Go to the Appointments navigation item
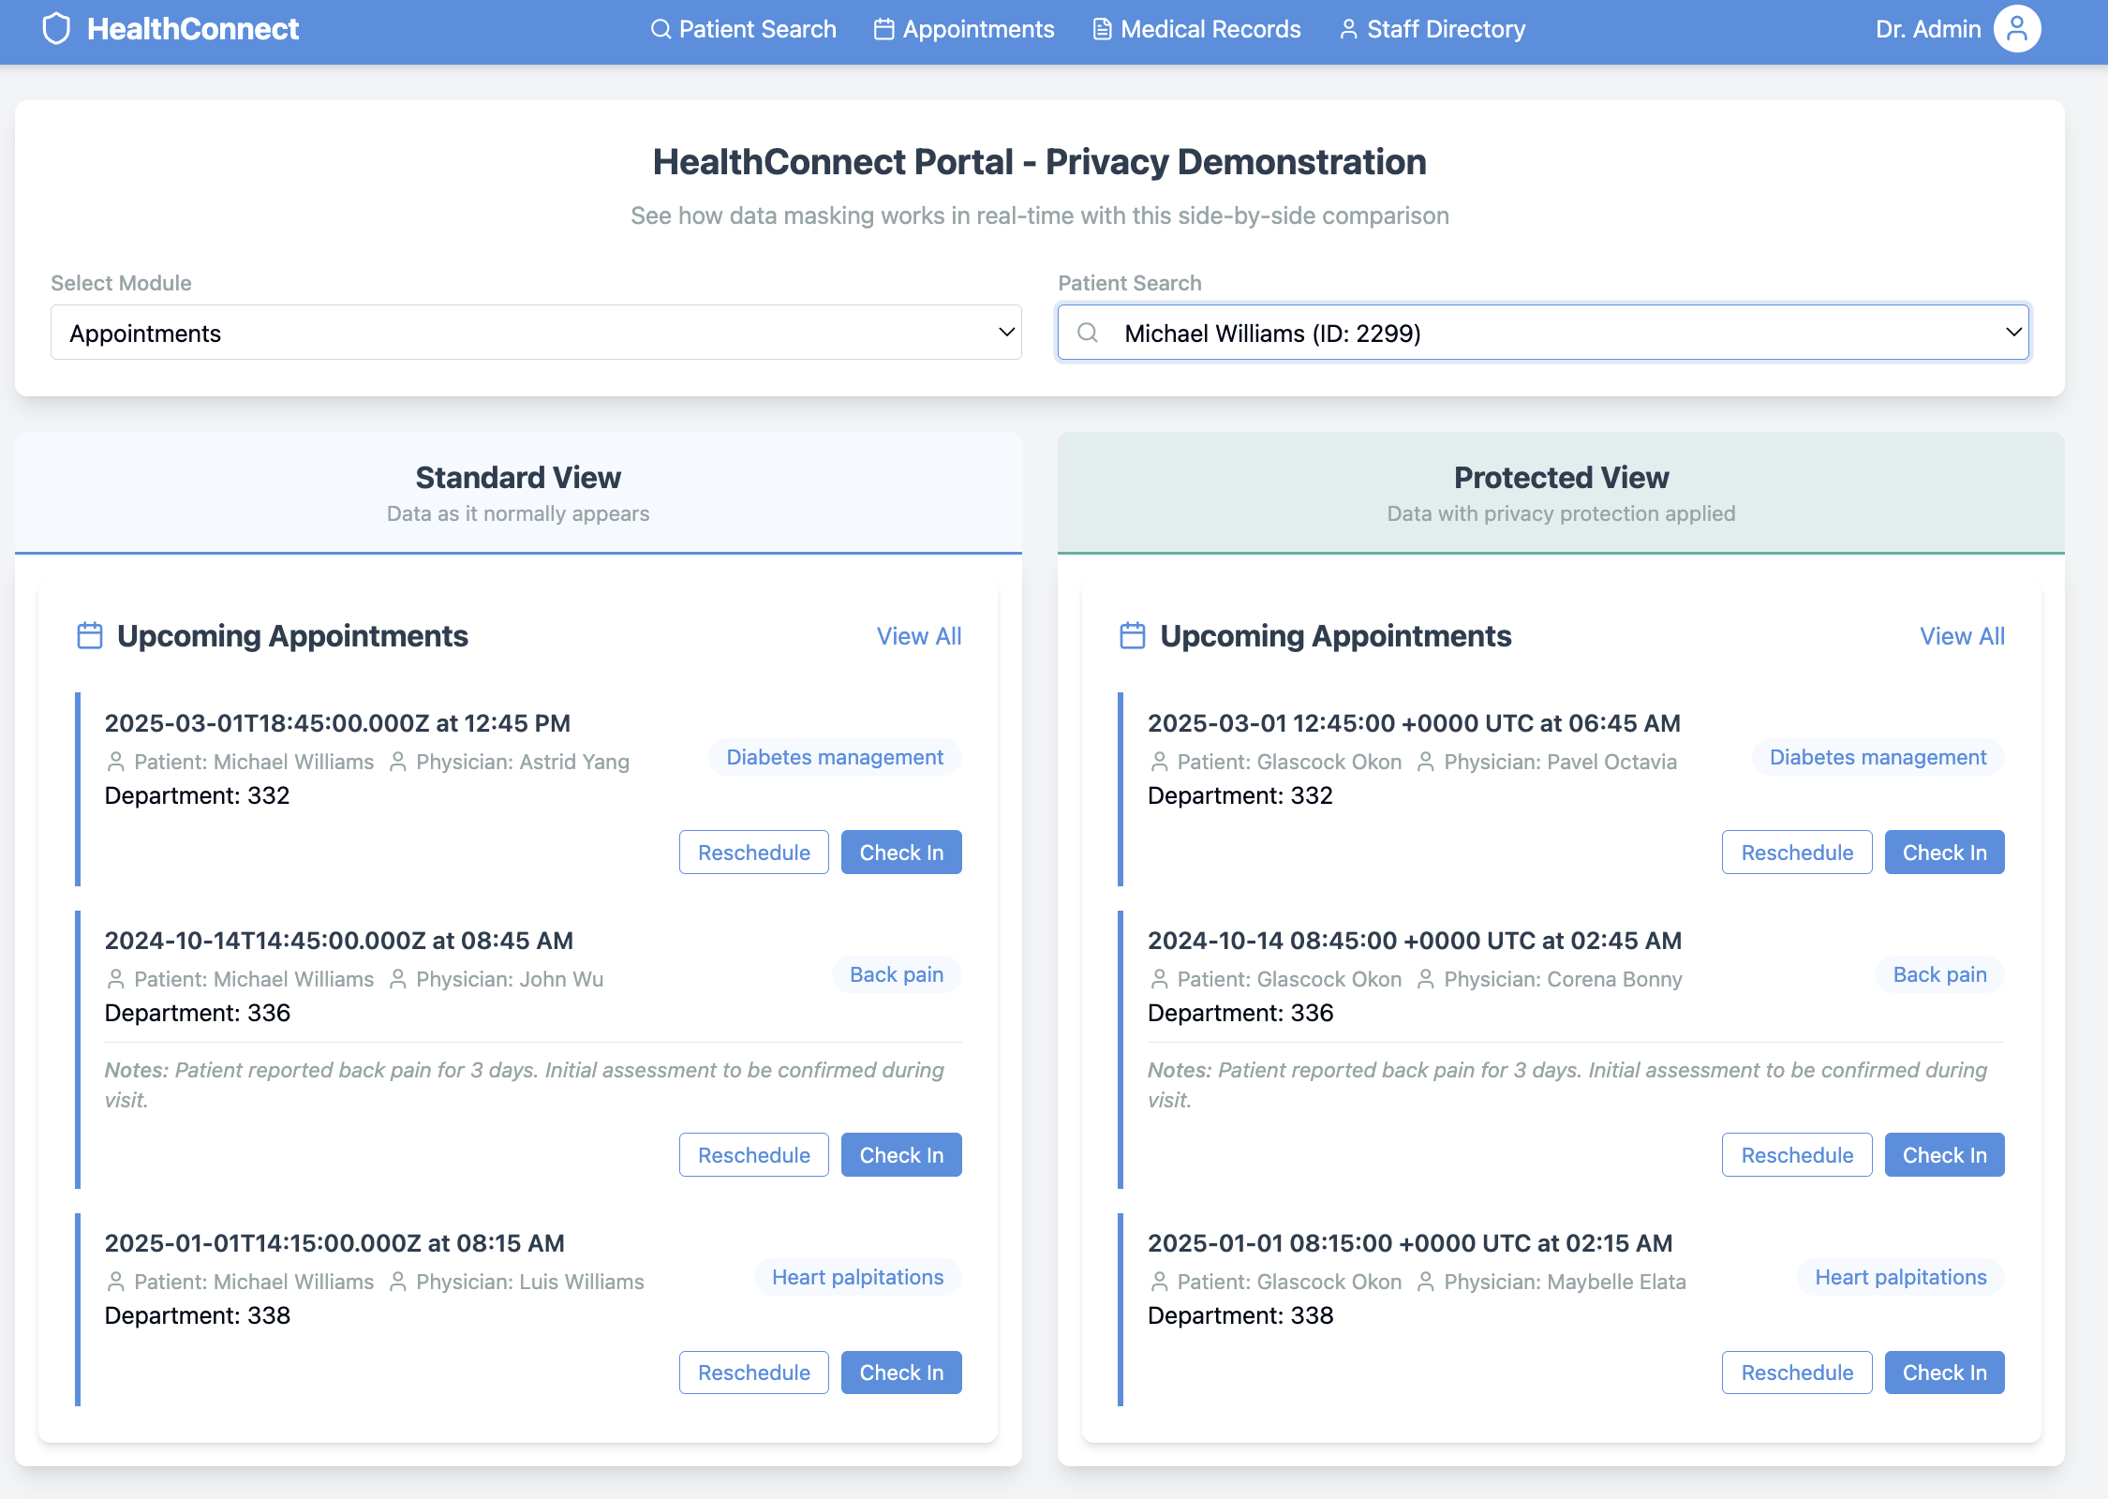Viewport: 2108px width, 1499px height. [x=964, y=29]
